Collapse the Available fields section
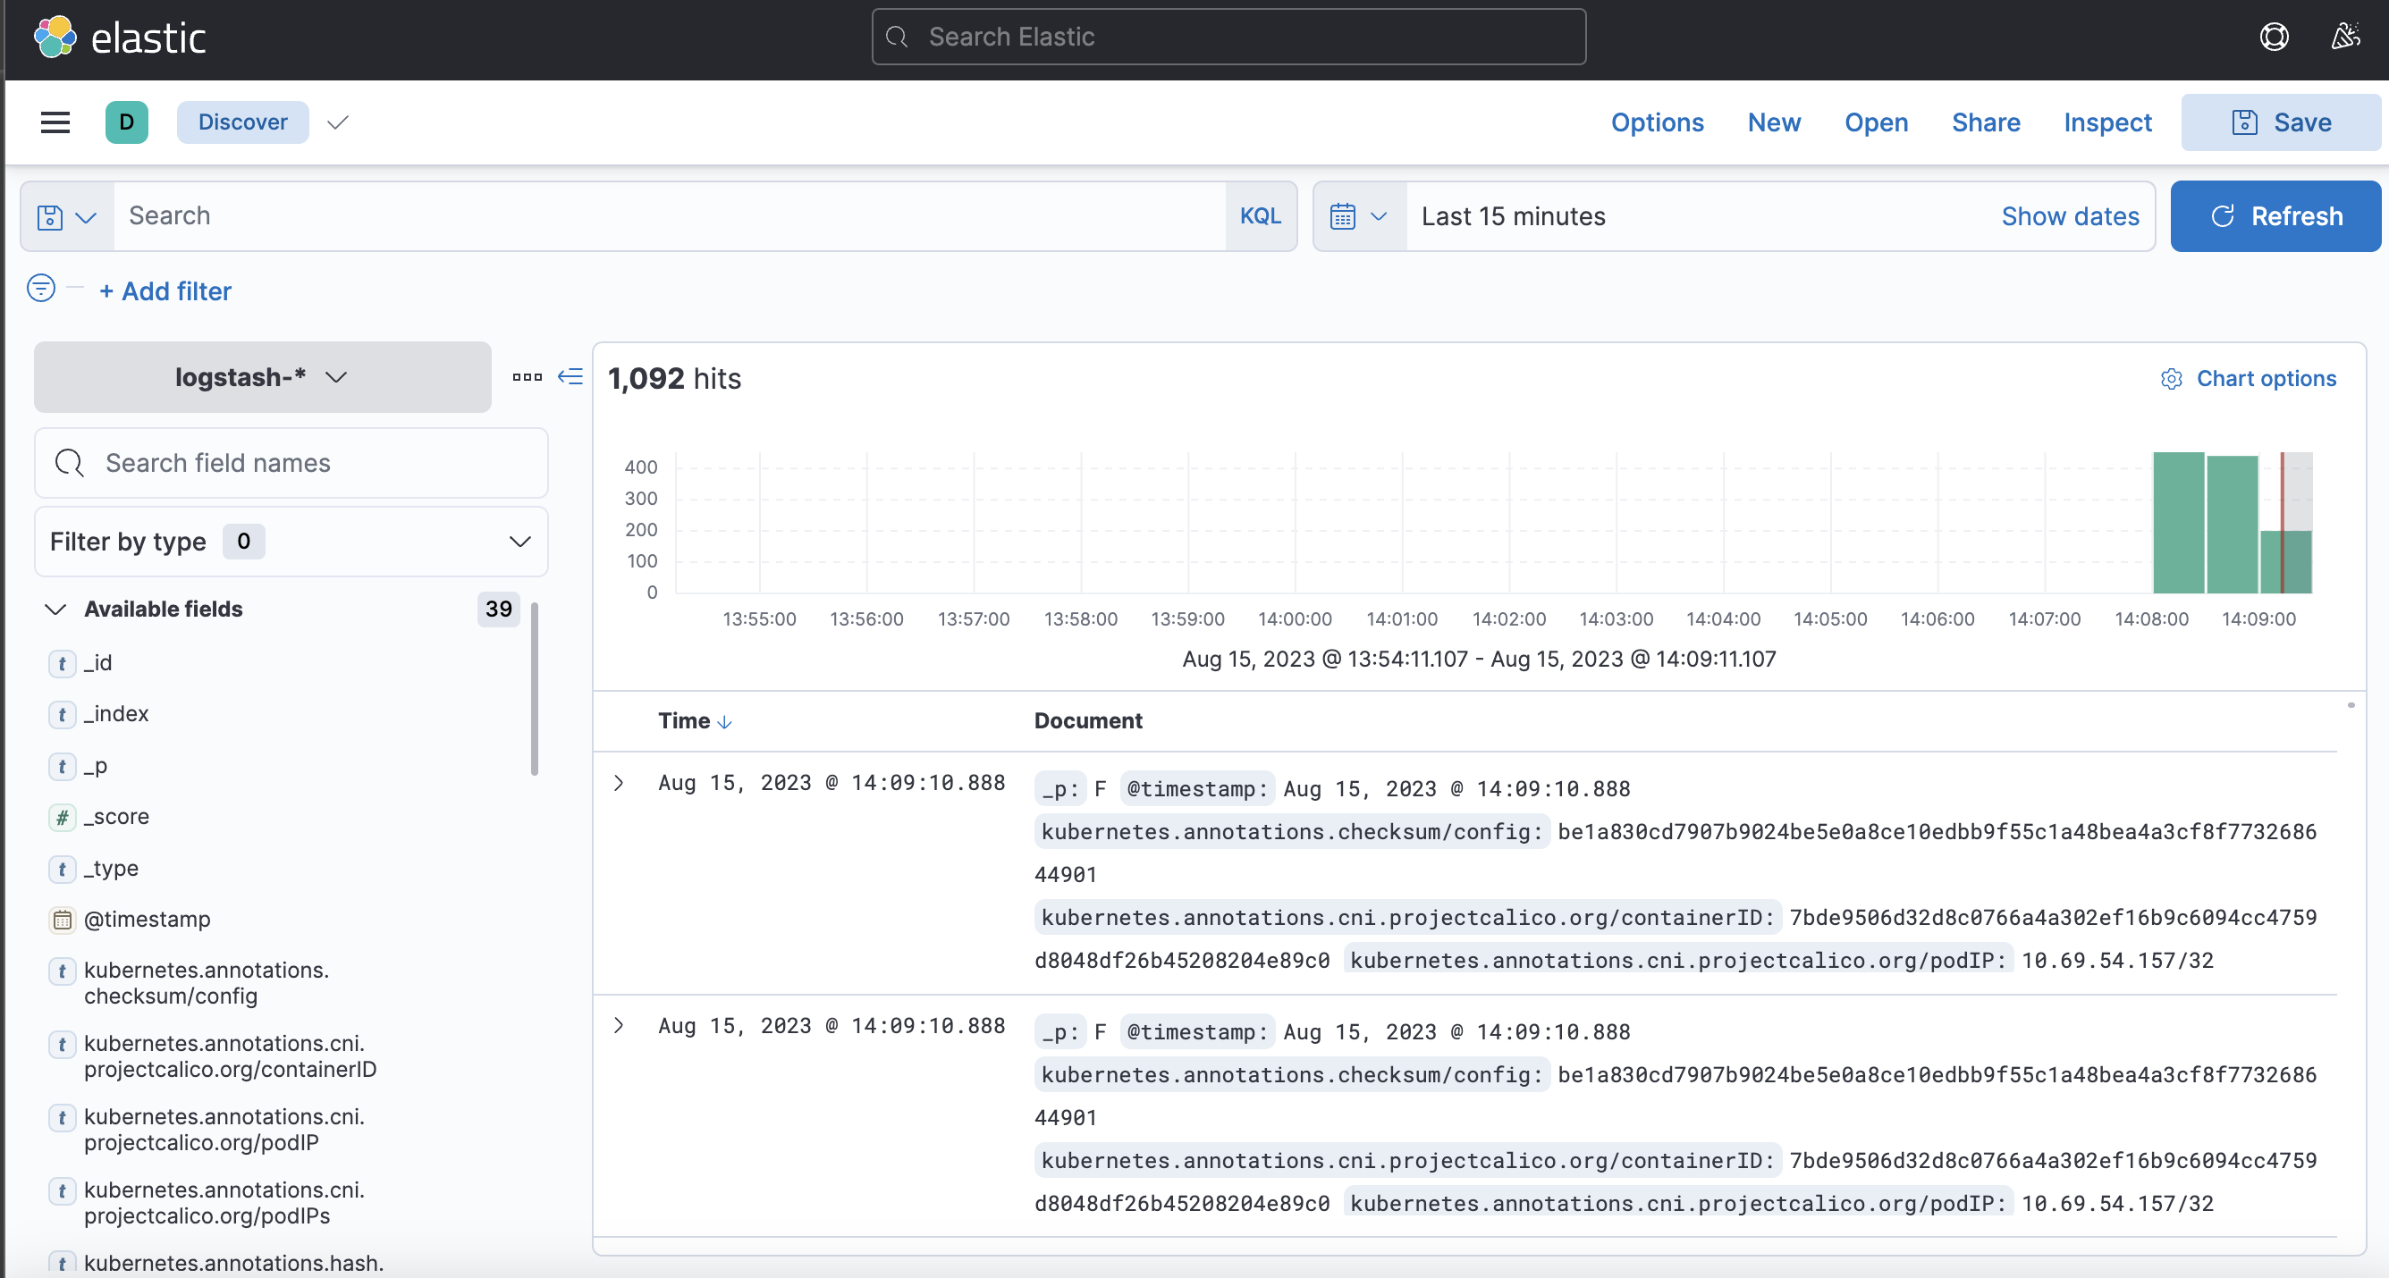Screen dimensions: 2389x1278 [55, 609]
